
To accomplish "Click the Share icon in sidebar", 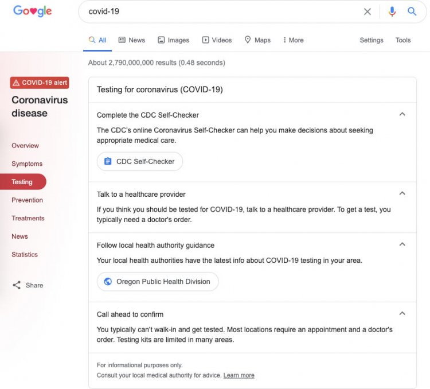I will click(x=17, y=285).
